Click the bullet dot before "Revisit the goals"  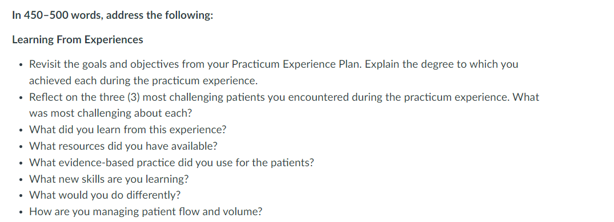click(x=21, y=65)
